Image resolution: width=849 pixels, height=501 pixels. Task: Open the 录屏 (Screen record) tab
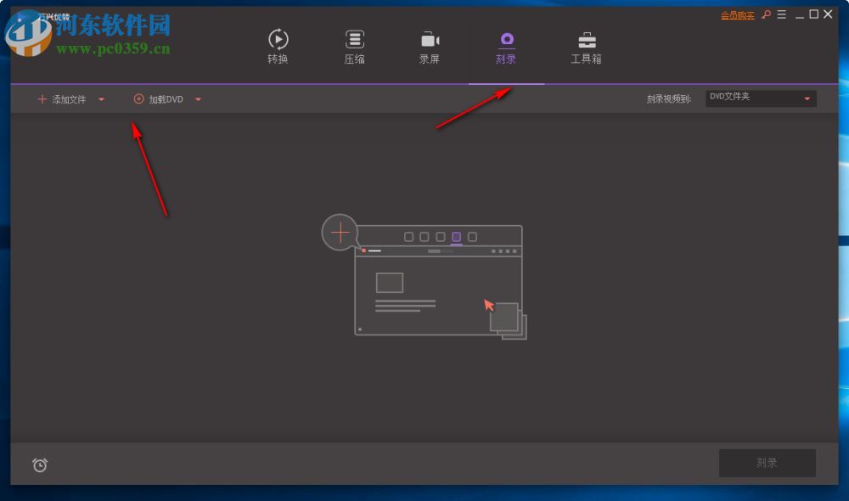430,47
